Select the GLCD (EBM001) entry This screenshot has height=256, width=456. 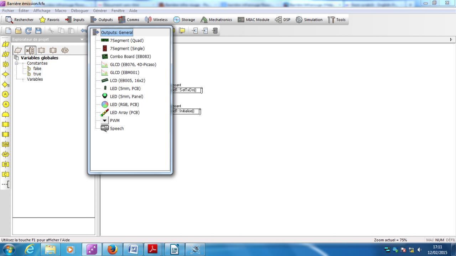(124, 73)
